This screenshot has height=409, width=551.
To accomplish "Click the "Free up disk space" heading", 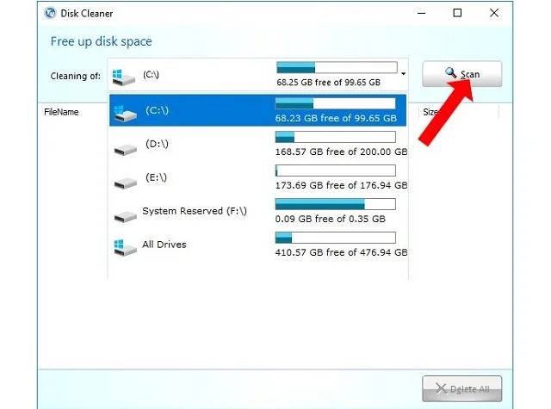I will coord(102,41).
